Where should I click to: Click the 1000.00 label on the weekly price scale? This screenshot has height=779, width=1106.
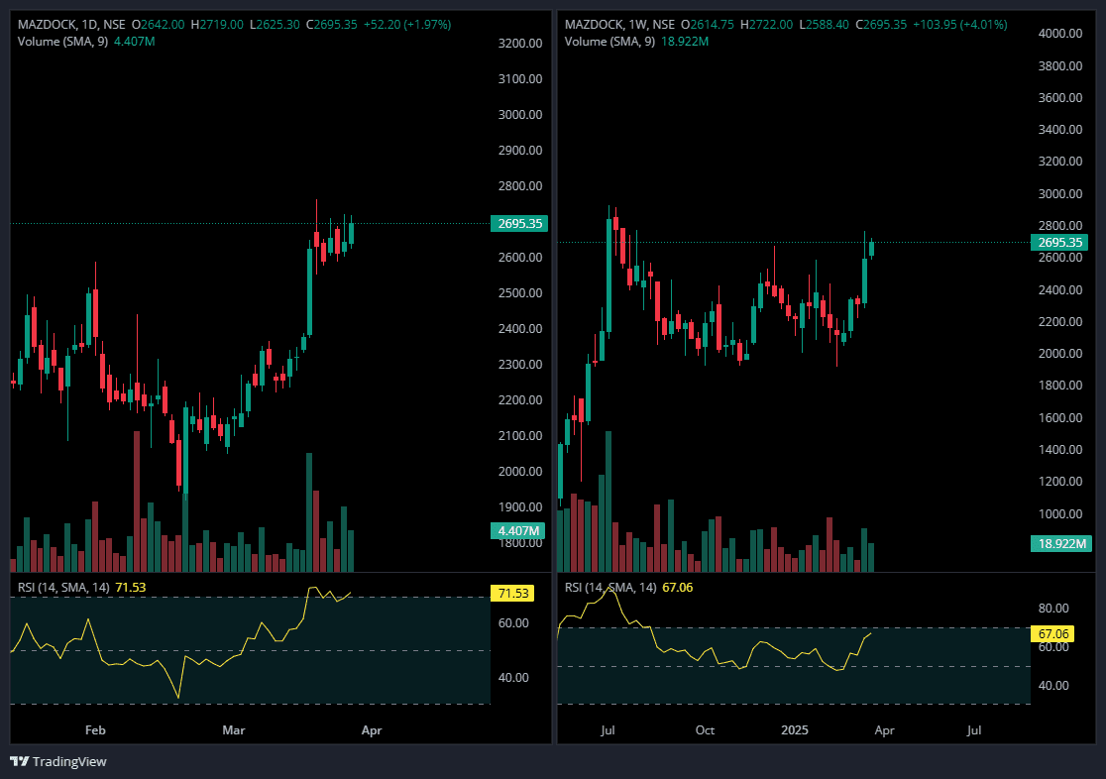point(1060,513)
